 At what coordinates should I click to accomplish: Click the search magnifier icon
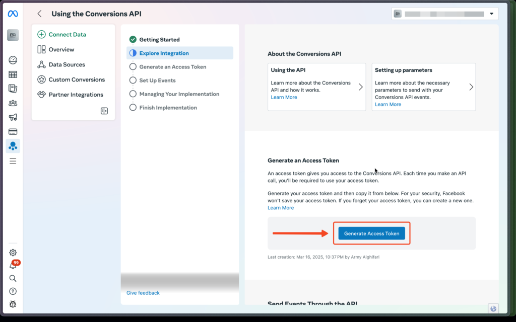(13, 278)
